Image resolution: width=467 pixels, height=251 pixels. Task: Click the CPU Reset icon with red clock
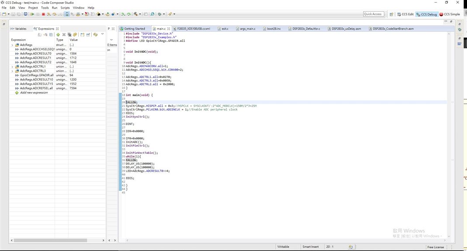click(x=87, y=14)
